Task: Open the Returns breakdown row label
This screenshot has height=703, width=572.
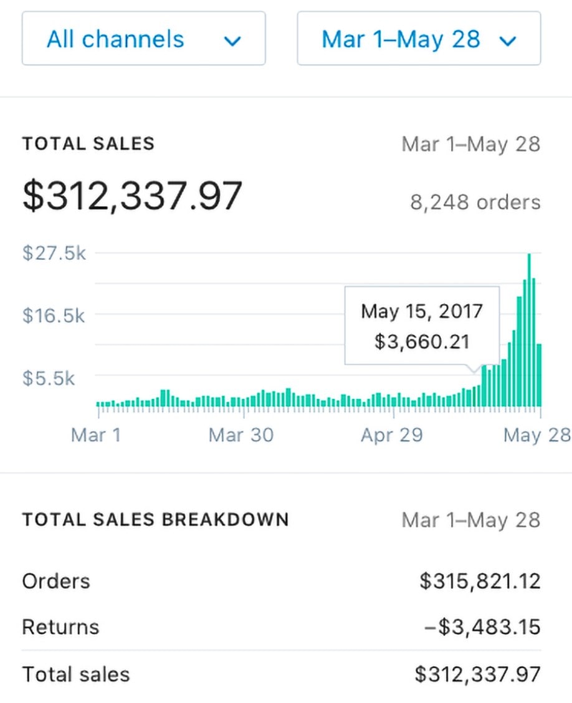Action: pos(60,627)
